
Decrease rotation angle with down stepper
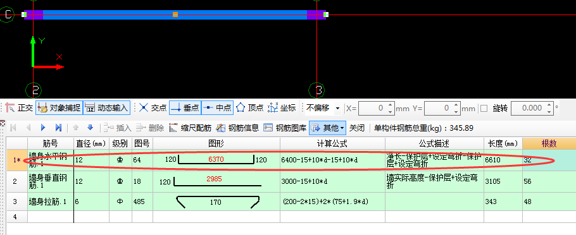(x=549, y=111)
